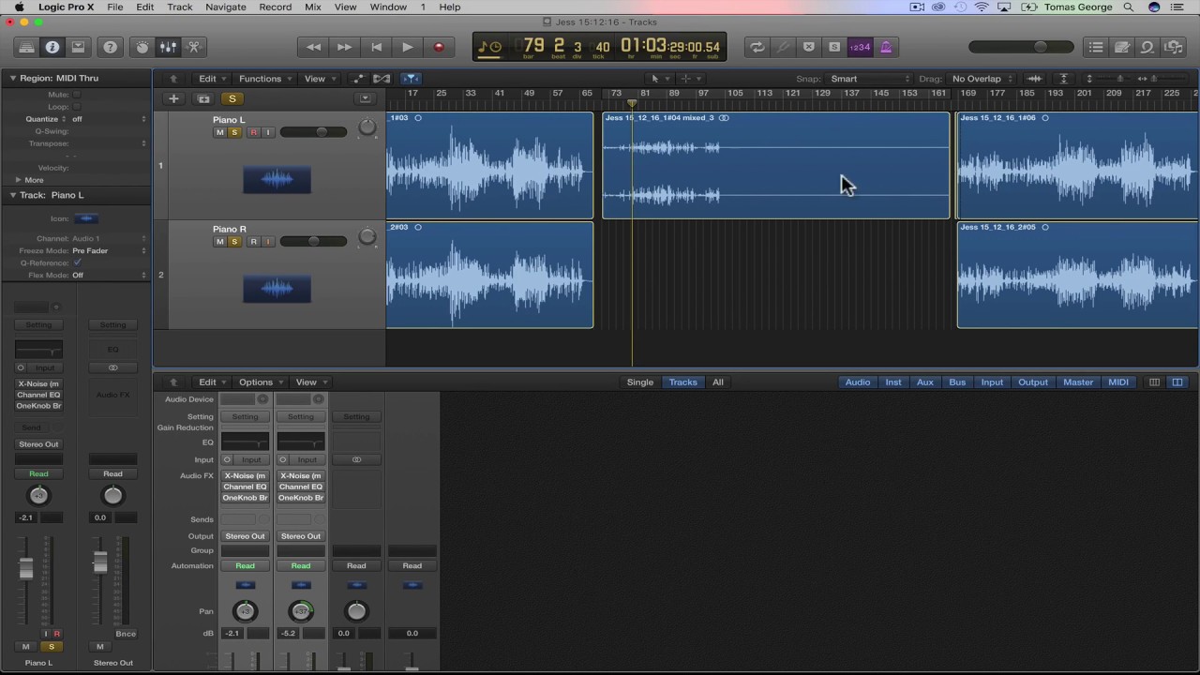Open Snap mode dropdown showing Smart

tap(870, 79)
